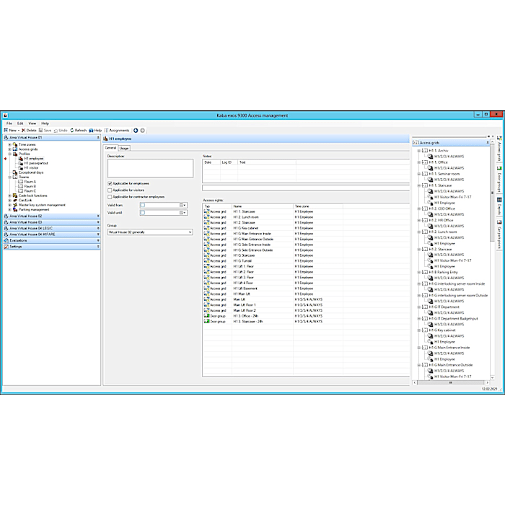
Task: Select H1 B Parking Entry grid node
Action: coord(443,272)
